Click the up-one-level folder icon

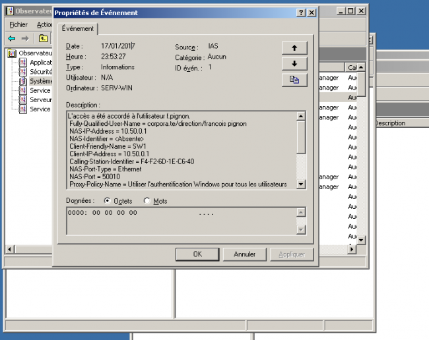[x=44, y=39]
